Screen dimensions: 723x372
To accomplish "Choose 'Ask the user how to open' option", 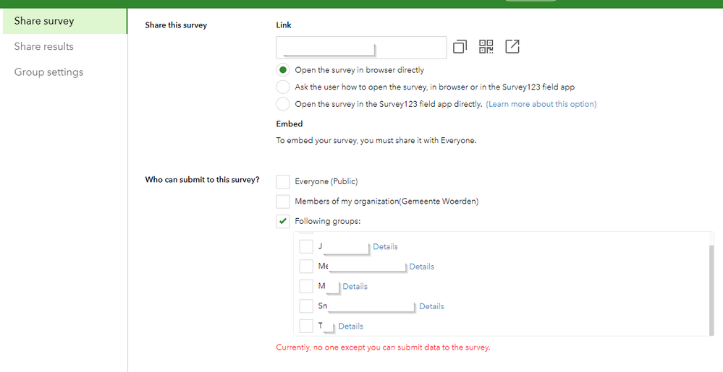I will (x=283, y=87).
